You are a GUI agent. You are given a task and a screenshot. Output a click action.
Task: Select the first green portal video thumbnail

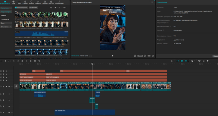[x=41, y=15]
